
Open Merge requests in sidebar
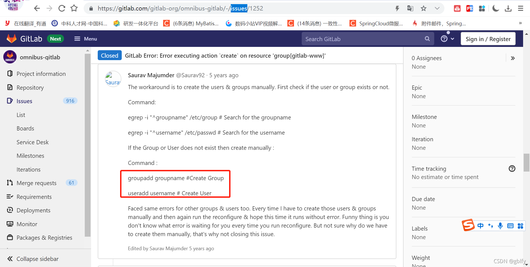pos(36,183)
